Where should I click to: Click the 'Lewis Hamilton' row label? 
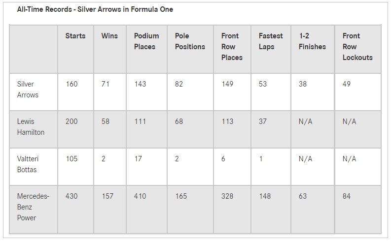tap(31, 127)
